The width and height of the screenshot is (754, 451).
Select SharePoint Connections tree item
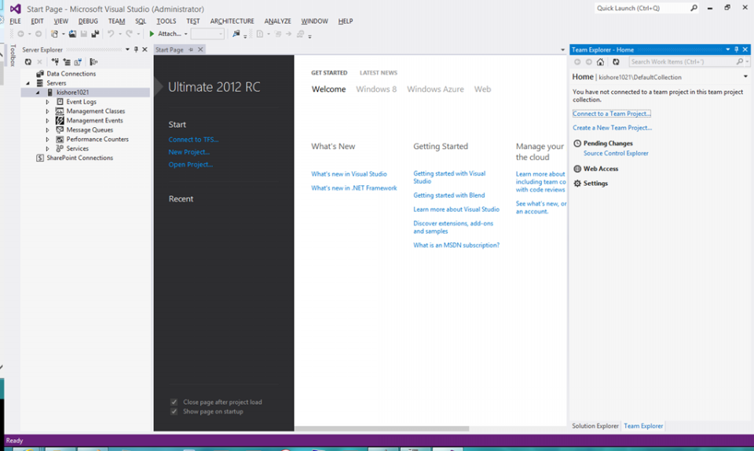tap(80, 158)
